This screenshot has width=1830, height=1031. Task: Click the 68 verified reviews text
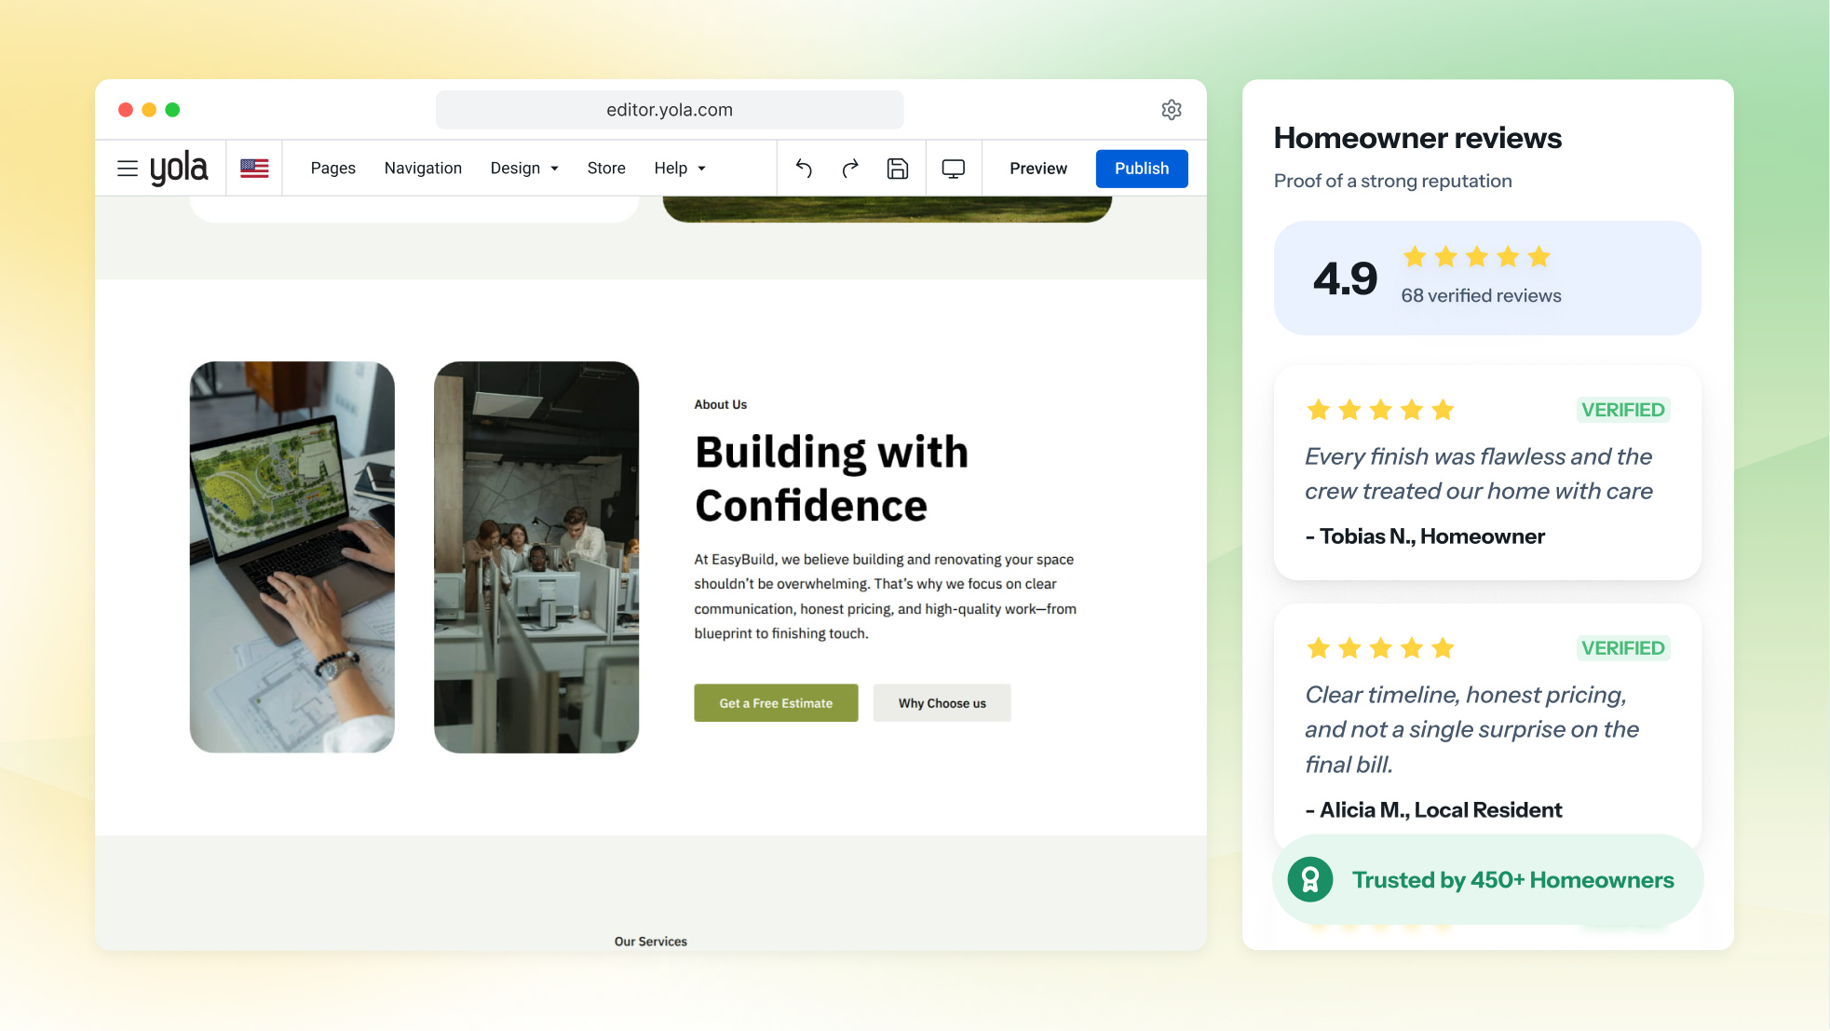click(1481, 295)
